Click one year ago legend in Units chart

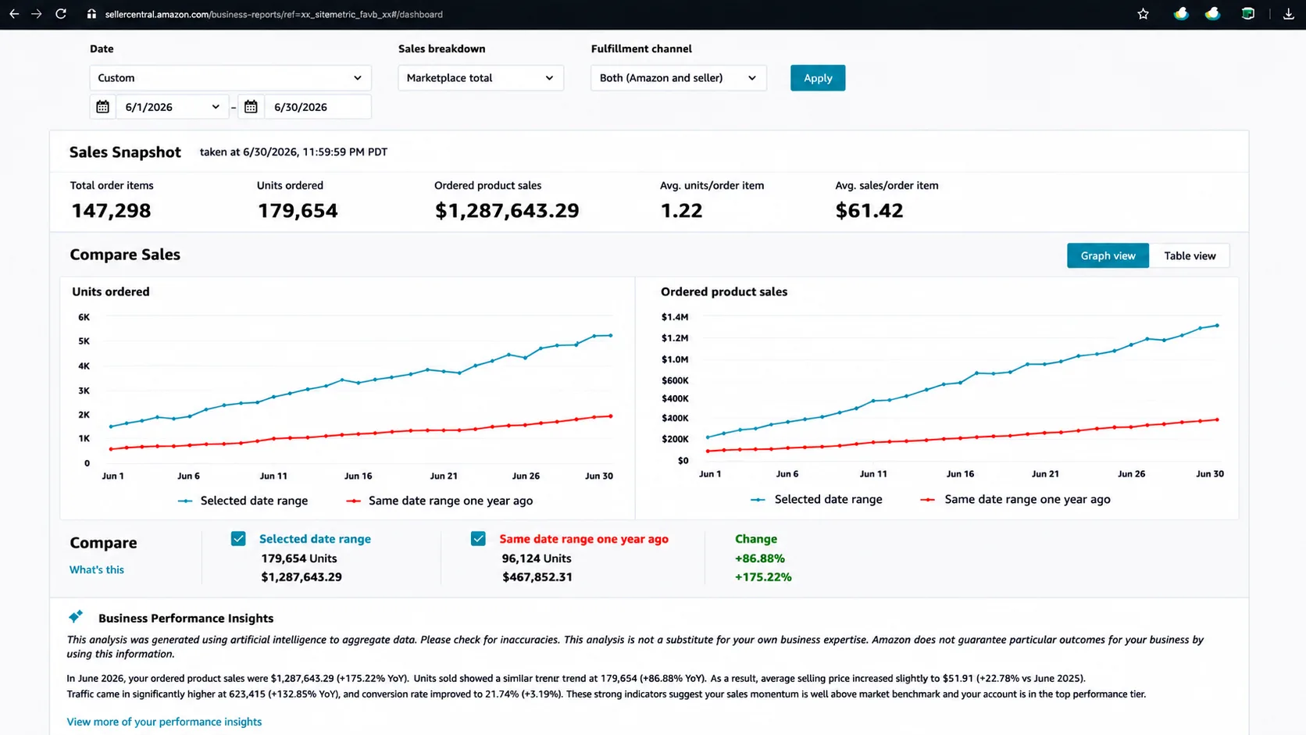coord(440,501)
